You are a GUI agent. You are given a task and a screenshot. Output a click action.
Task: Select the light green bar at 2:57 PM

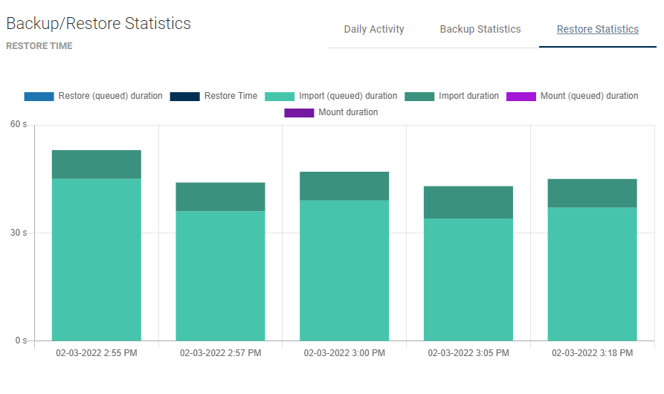point(220,276)
